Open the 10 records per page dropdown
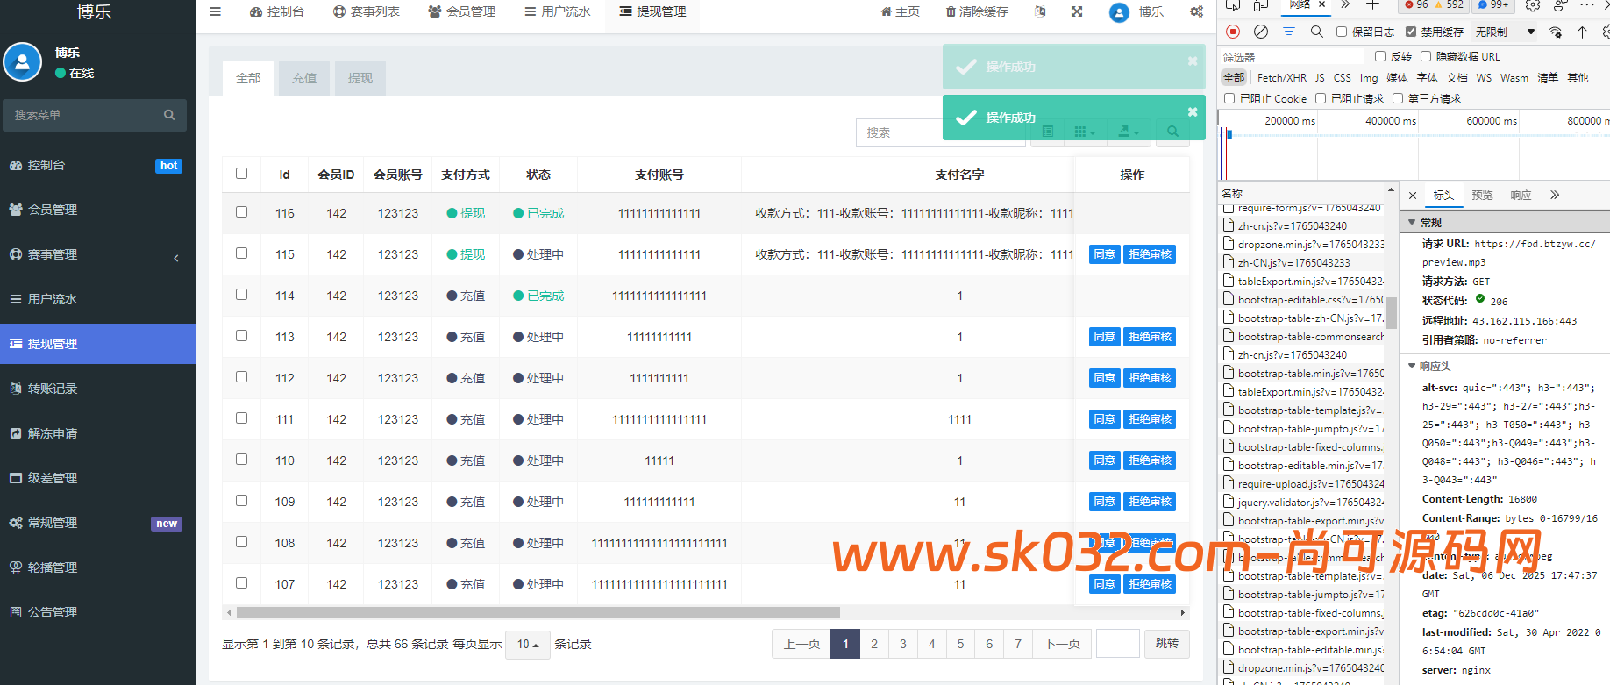Image resolution: width=1610 pixels, height=685 pixels. pos(528,644)
